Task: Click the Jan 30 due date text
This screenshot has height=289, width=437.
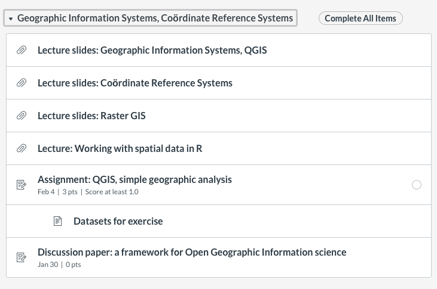Action: pos(48,265)
